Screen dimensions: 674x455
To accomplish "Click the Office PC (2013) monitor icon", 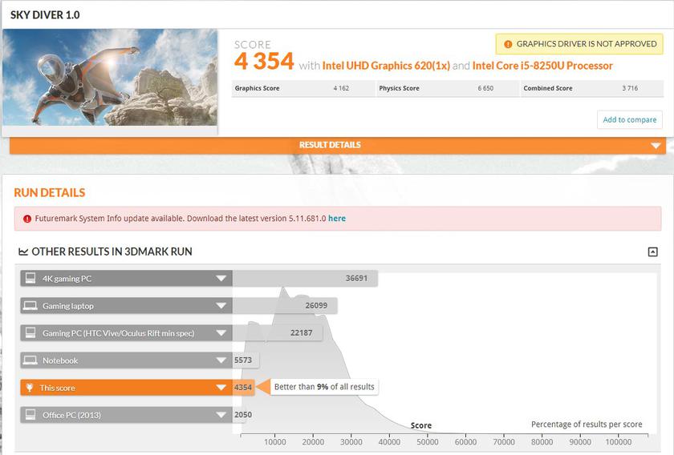I will click(x=30, y=415).
